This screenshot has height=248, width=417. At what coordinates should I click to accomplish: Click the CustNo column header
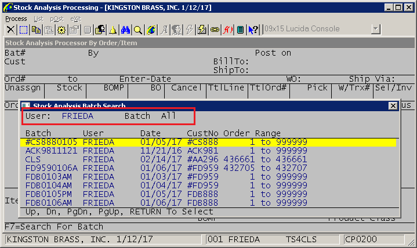tap(202, 133)
